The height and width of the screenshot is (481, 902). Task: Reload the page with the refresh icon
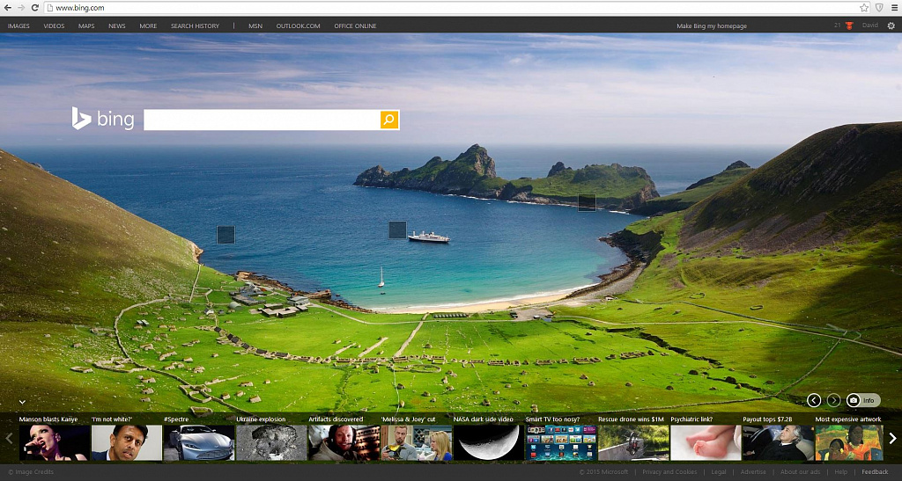pyautogui.click(x=35, y=7)
